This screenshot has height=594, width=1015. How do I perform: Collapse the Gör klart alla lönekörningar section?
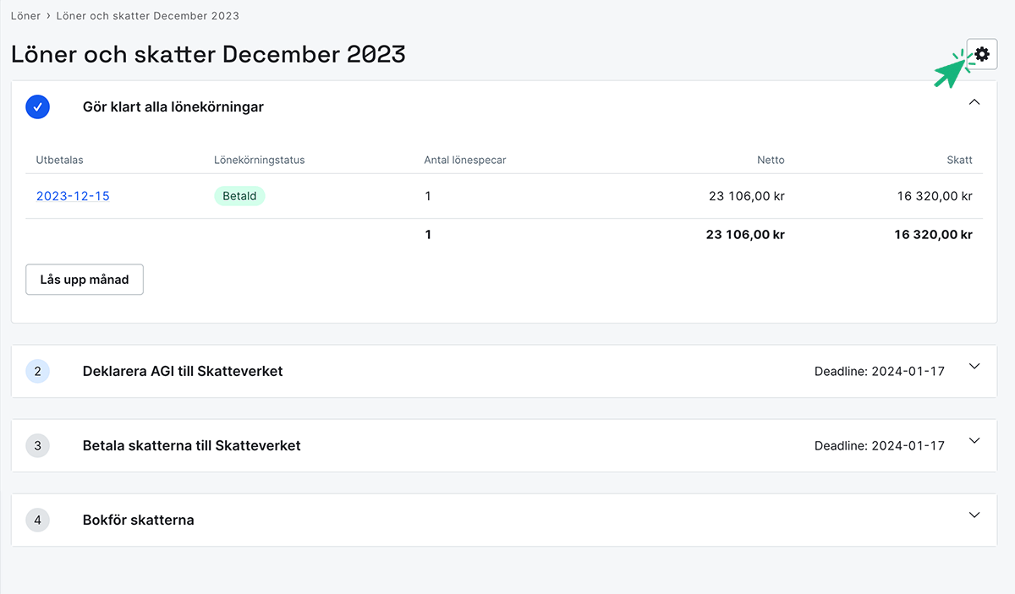click(974, 102)
